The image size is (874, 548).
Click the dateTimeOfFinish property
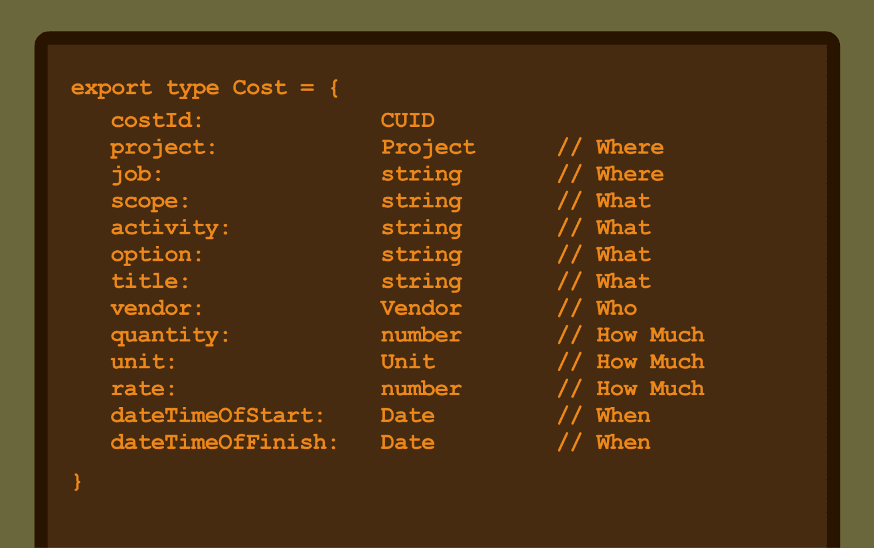coord(224,442)
